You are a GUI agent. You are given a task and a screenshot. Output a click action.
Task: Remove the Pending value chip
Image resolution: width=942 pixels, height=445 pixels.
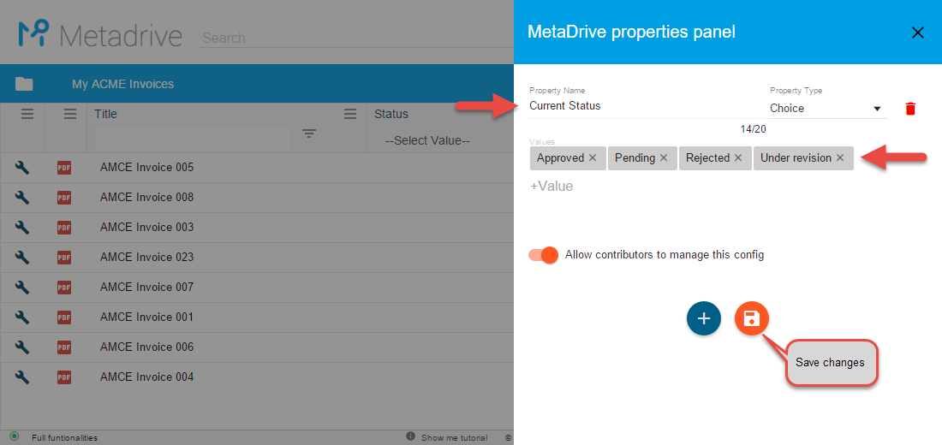pos(663,158)
